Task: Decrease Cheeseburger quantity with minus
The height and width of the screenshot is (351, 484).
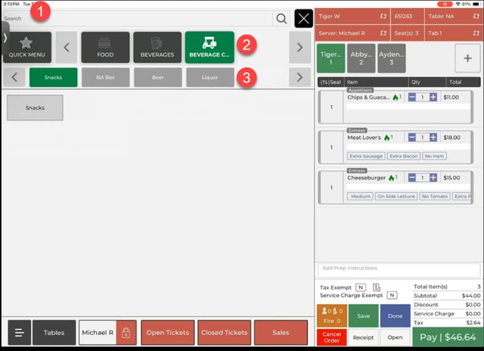Action: pyautogui.click(x=412, y=178)
